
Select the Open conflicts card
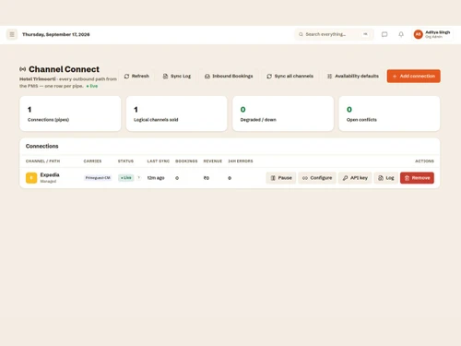389,113
